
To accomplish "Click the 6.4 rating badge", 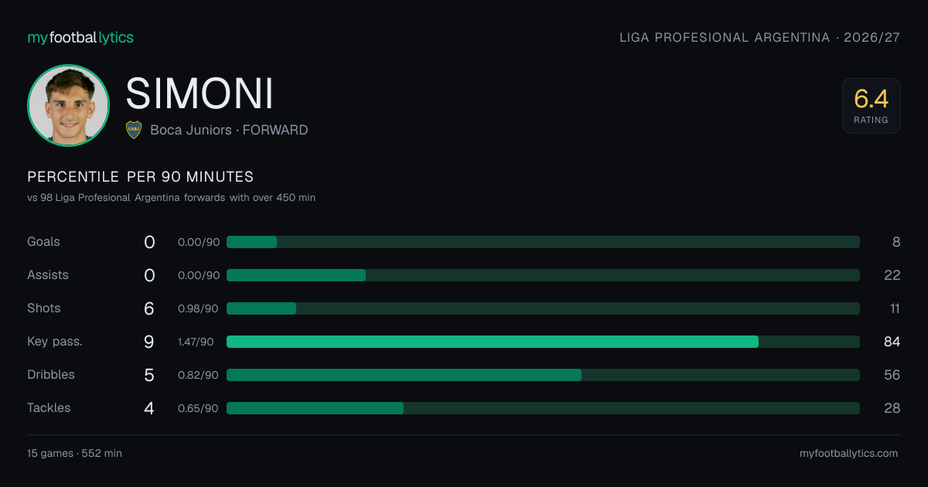I will [x=872, y=106].
